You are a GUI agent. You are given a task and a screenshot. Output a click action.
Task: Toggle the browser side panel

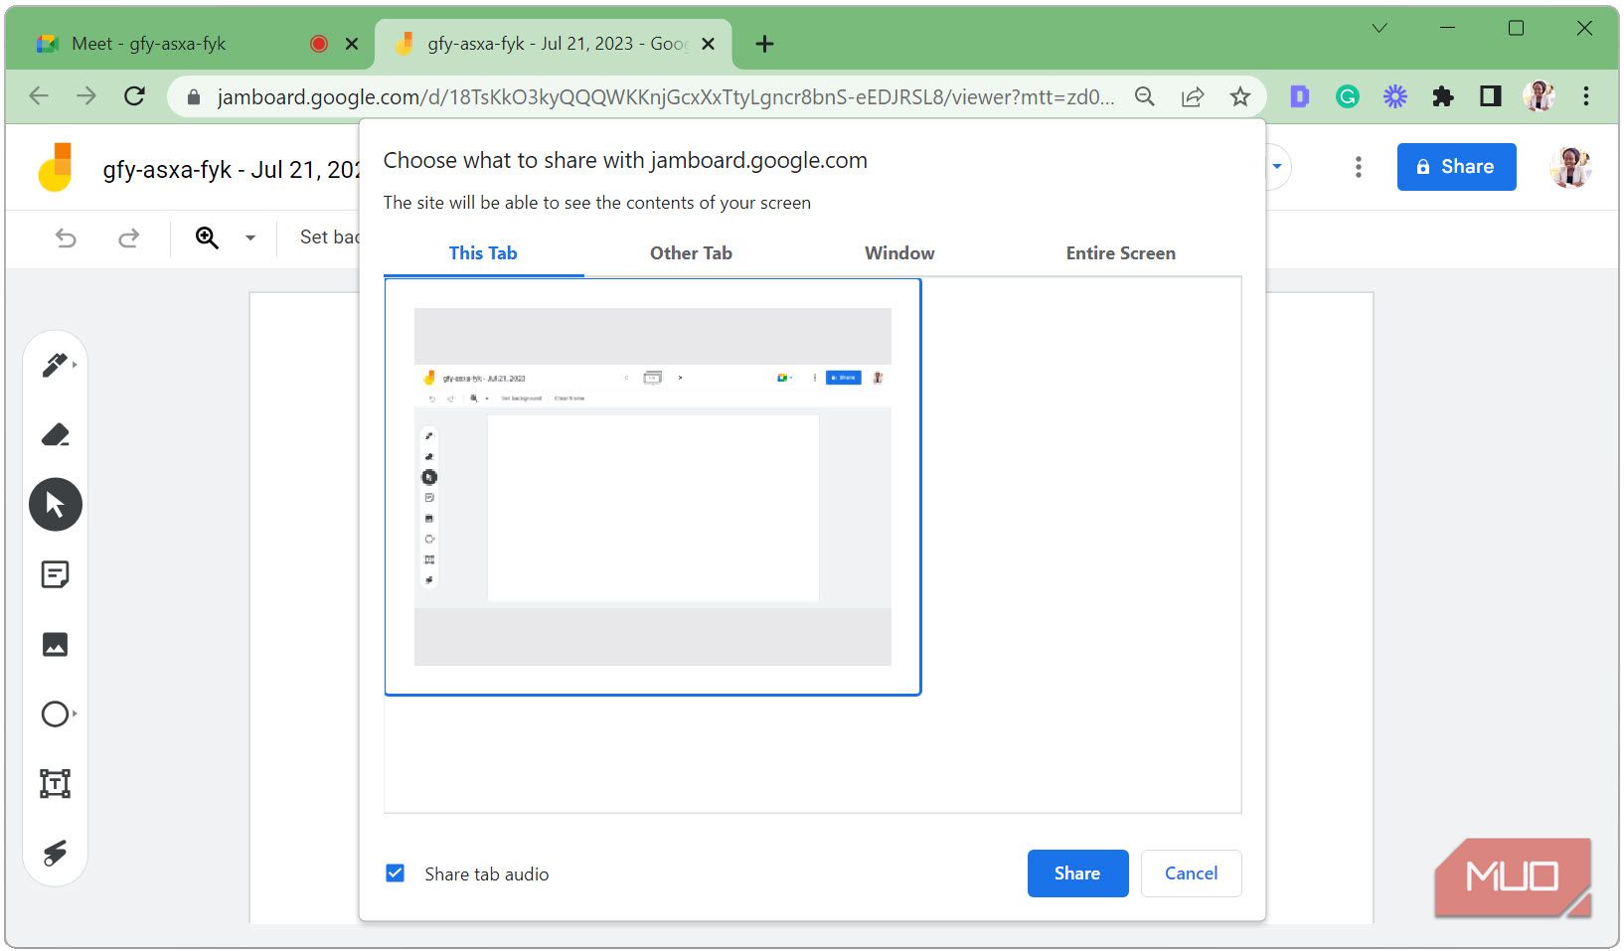[1491, 96]
